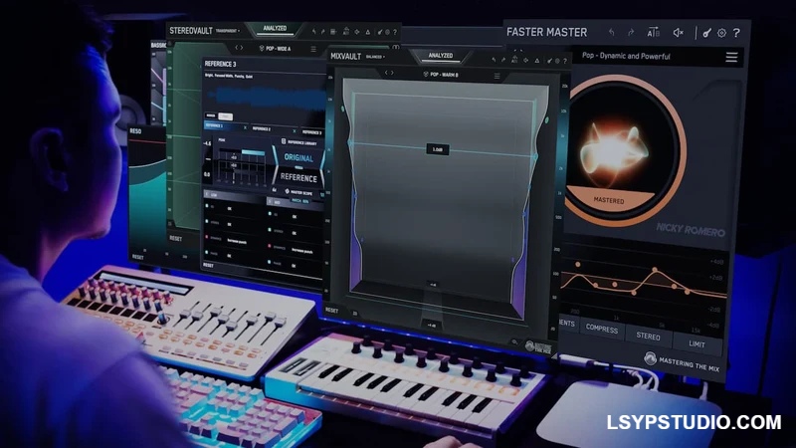
Task: Click preset previous/next arrows in MixVault
Action: pos(389,73)
